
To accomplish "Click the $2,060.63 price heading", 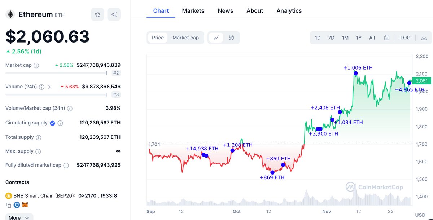I will click(47, 37).
